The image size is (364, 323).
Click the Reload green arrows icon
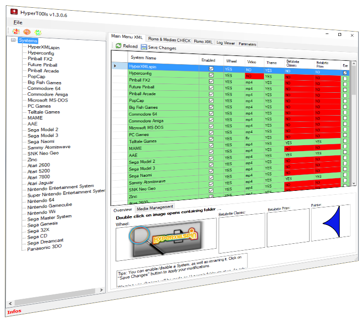pos(119,46)
